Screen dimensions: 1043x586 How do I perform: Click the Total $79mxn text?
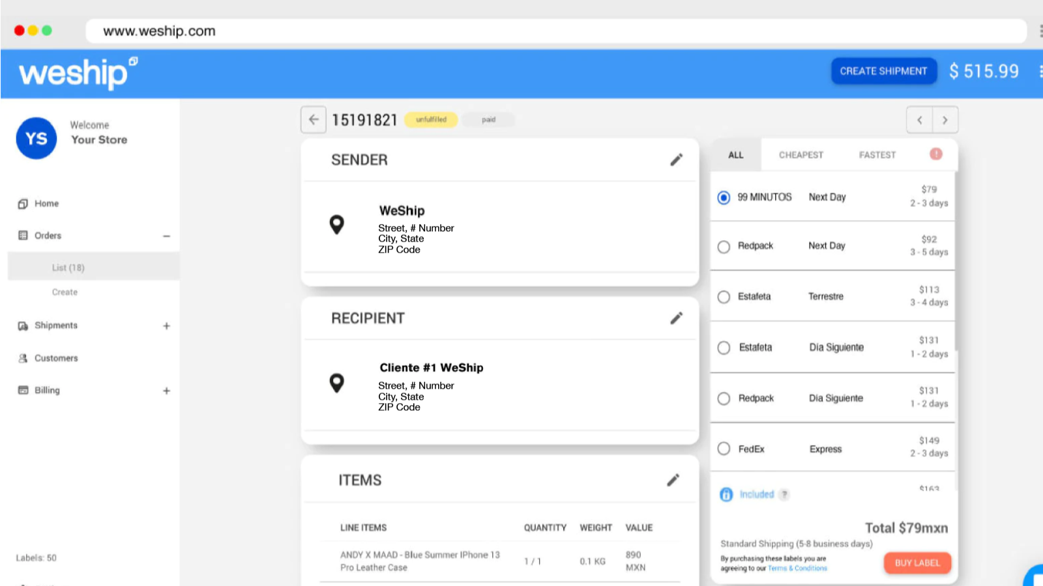[x=906, y=528]
